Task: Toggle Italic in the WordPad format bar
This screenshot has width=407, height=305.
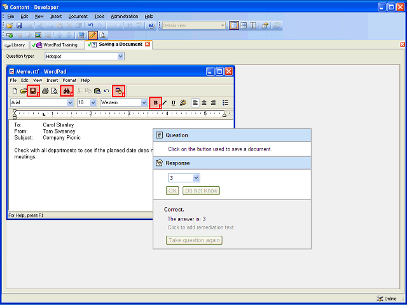Action: pos(165,103)
